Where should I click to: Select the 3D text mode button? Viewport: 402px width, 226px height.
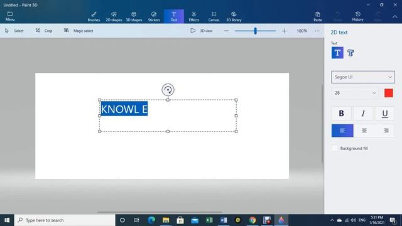[350, 53]
